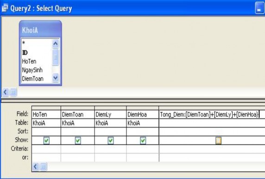Image resolution: width=265 pixels, height=179 pixels.
Task: Click Table cell KhoiA under HoTen
Action: click(x=46, y=123)
